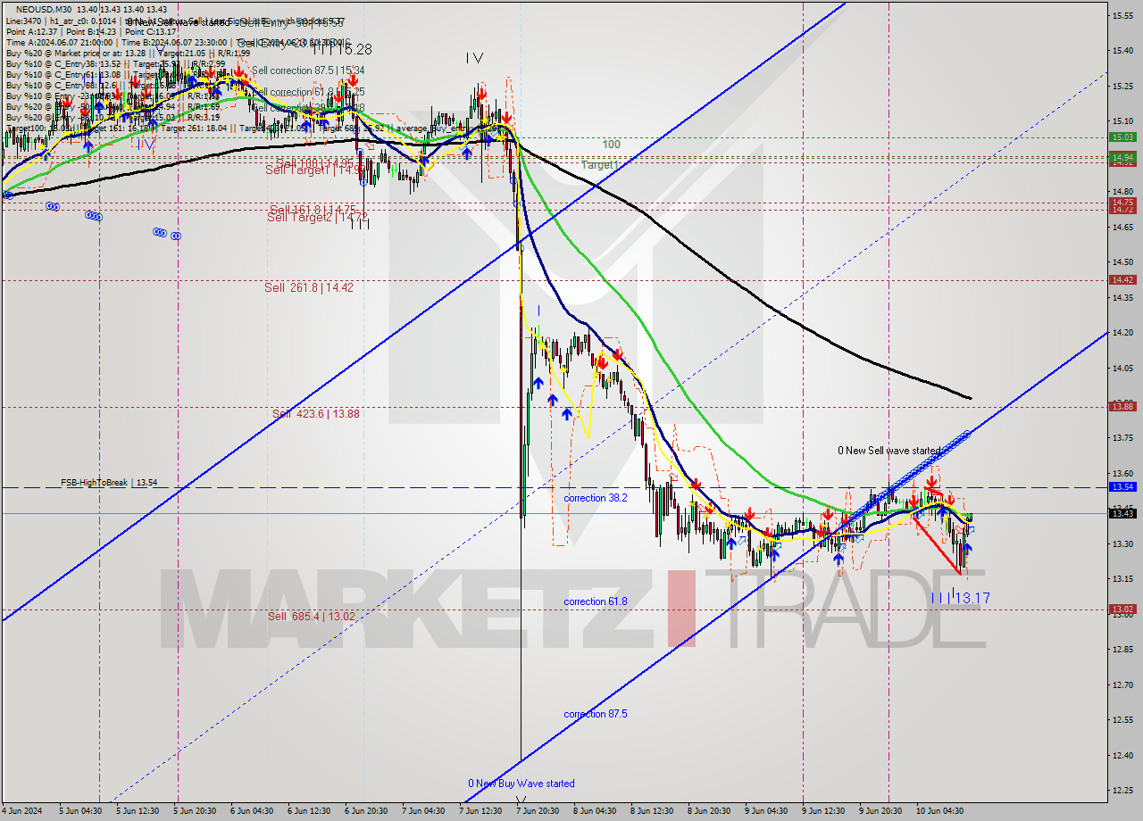Image resolution: width=1143 pixels, height=821 pixels.
Task: Click the '4 Jun 2024' date label
Action: pos(24,811)
